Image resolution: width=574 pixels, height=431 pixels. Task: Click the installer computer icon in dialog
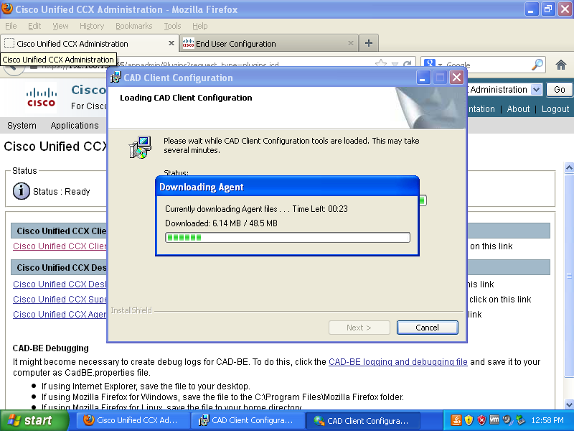click(140, 147)
